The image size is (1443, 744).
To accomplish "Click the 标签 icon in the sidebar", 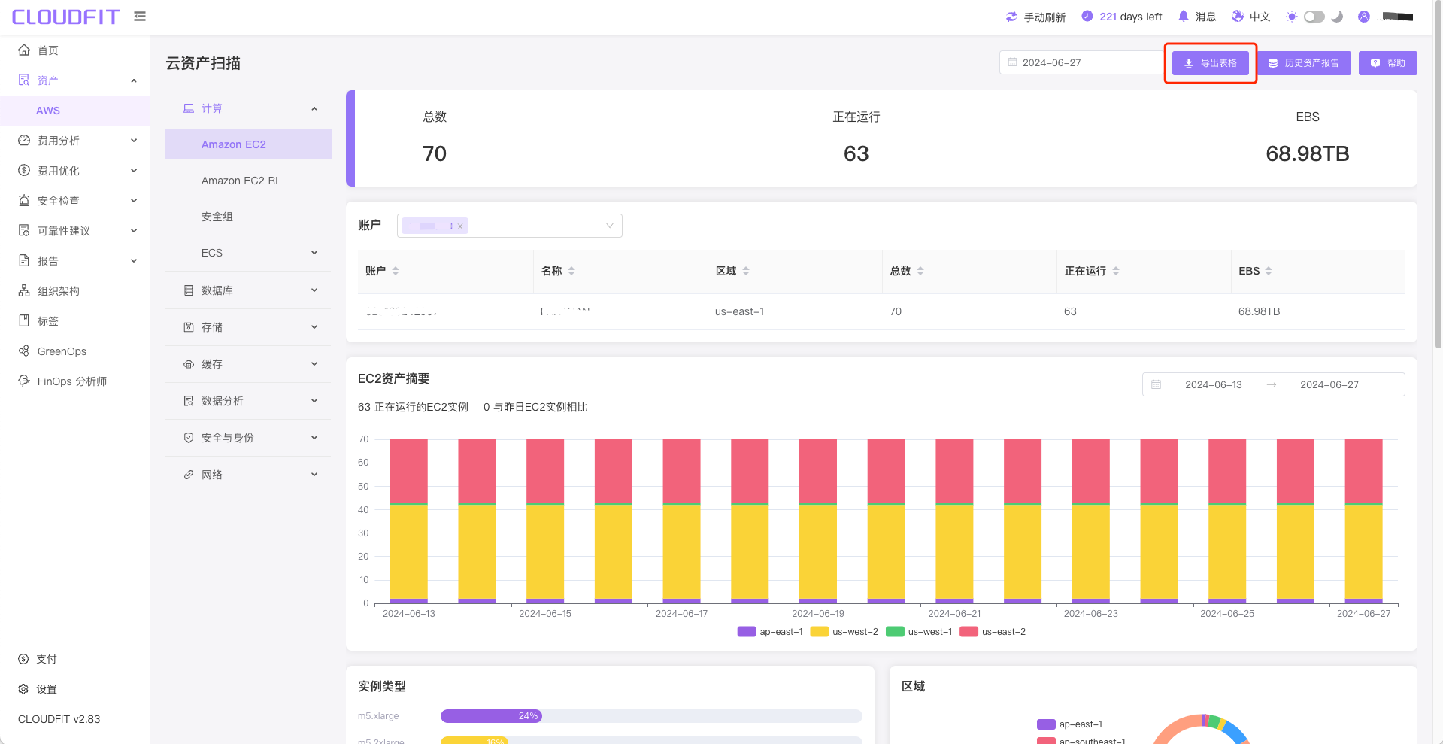I will tap(24, 320).
